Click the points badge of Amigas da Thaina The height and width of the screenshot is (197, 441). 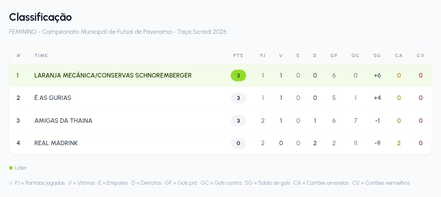[238, 121]
